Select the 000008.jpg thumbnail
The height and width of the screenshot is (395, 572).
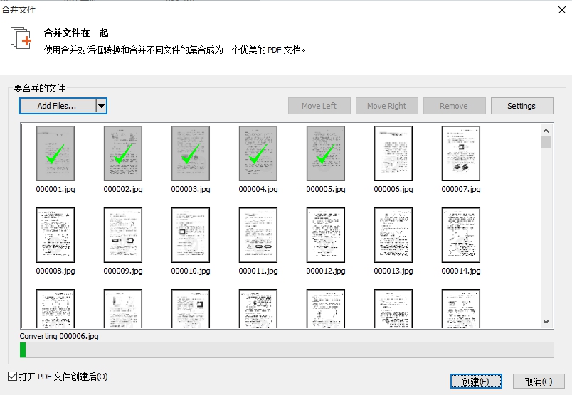pos(55,235)
